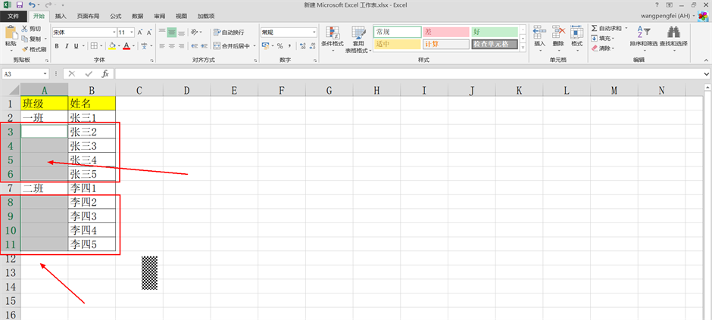Click the Paste (粘贴) icon
Image resolution: width=712 pixels, height=320 pixels.
[x=10, y=33]
